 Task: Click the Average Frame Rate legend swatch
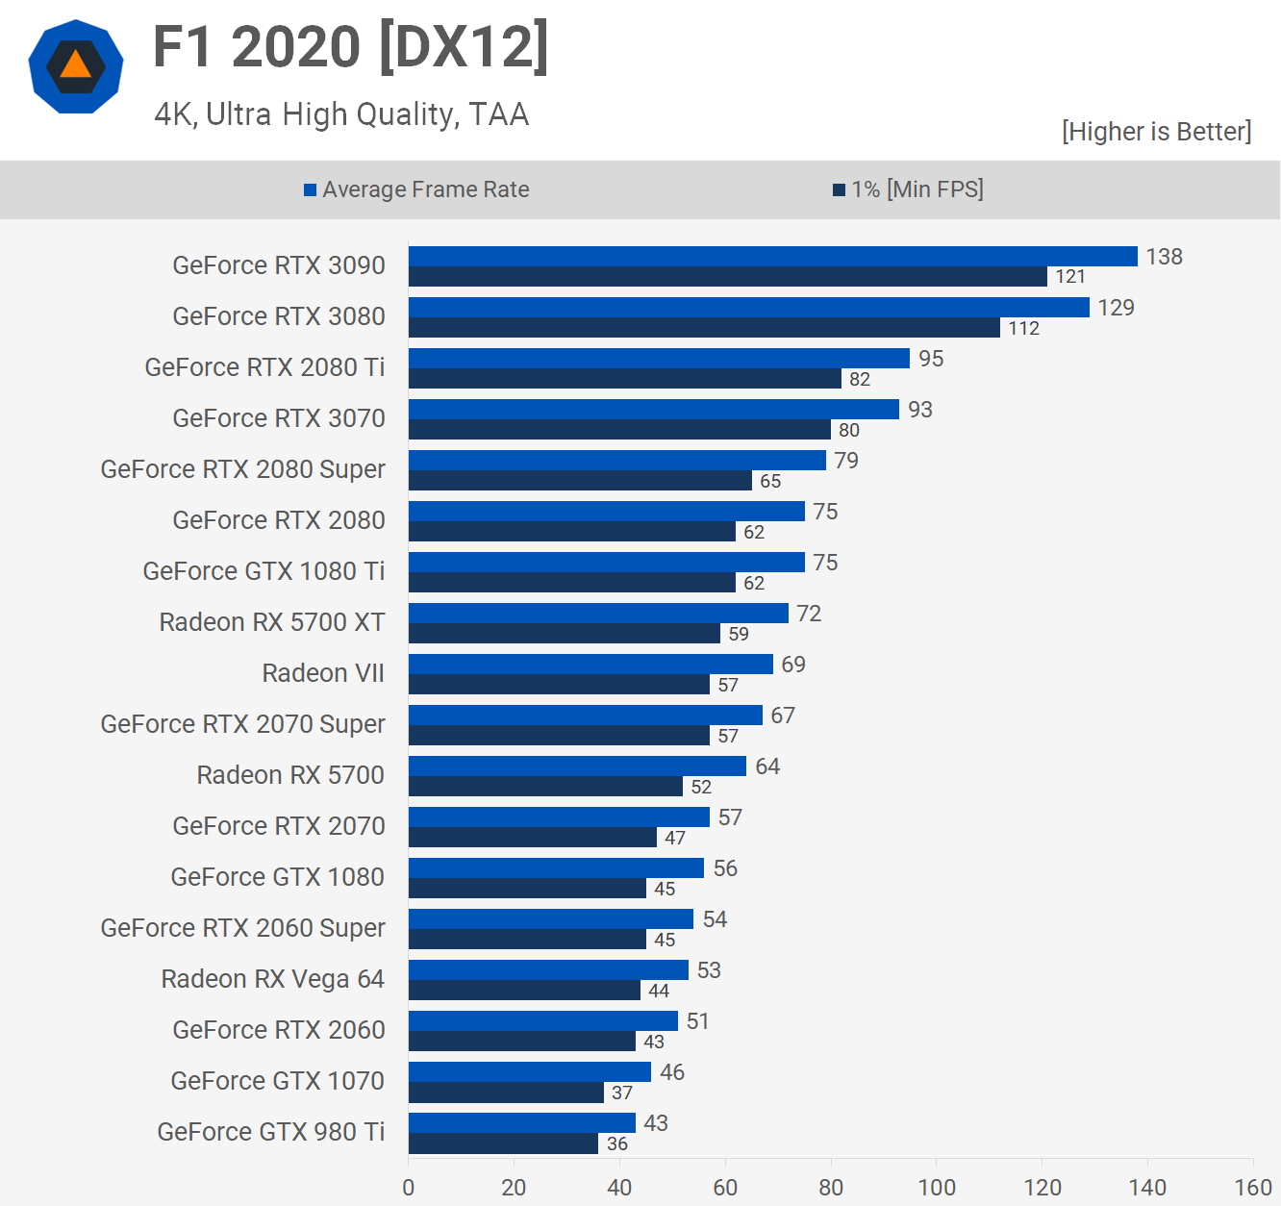click(310, 190)
